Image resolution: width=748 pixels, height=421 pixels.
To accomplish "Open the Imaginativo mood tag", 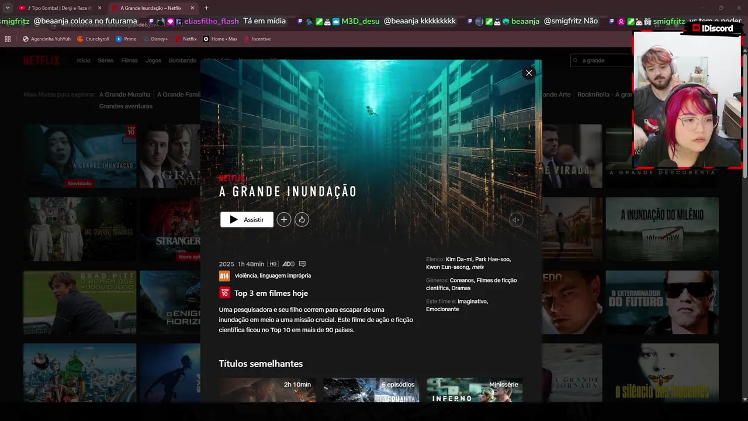I will coord(472,301).
